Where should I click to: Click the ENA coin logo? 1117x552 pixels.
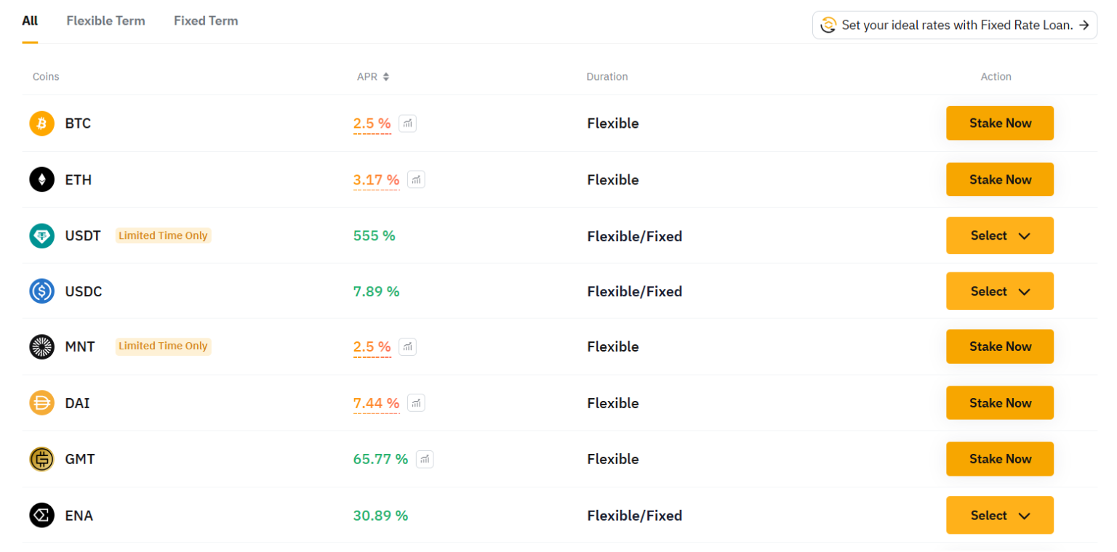tap(42, 516)
